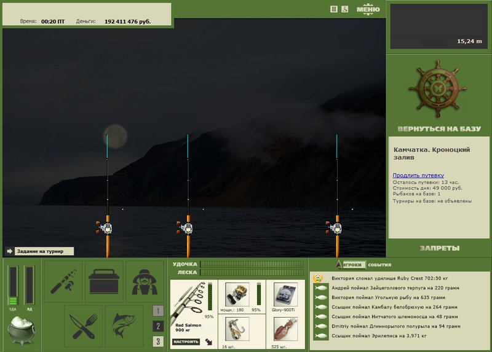Click the reel thumbnail with мощн.: 180
The height and width of the screenshot is (352, 492).
point(237,295)
